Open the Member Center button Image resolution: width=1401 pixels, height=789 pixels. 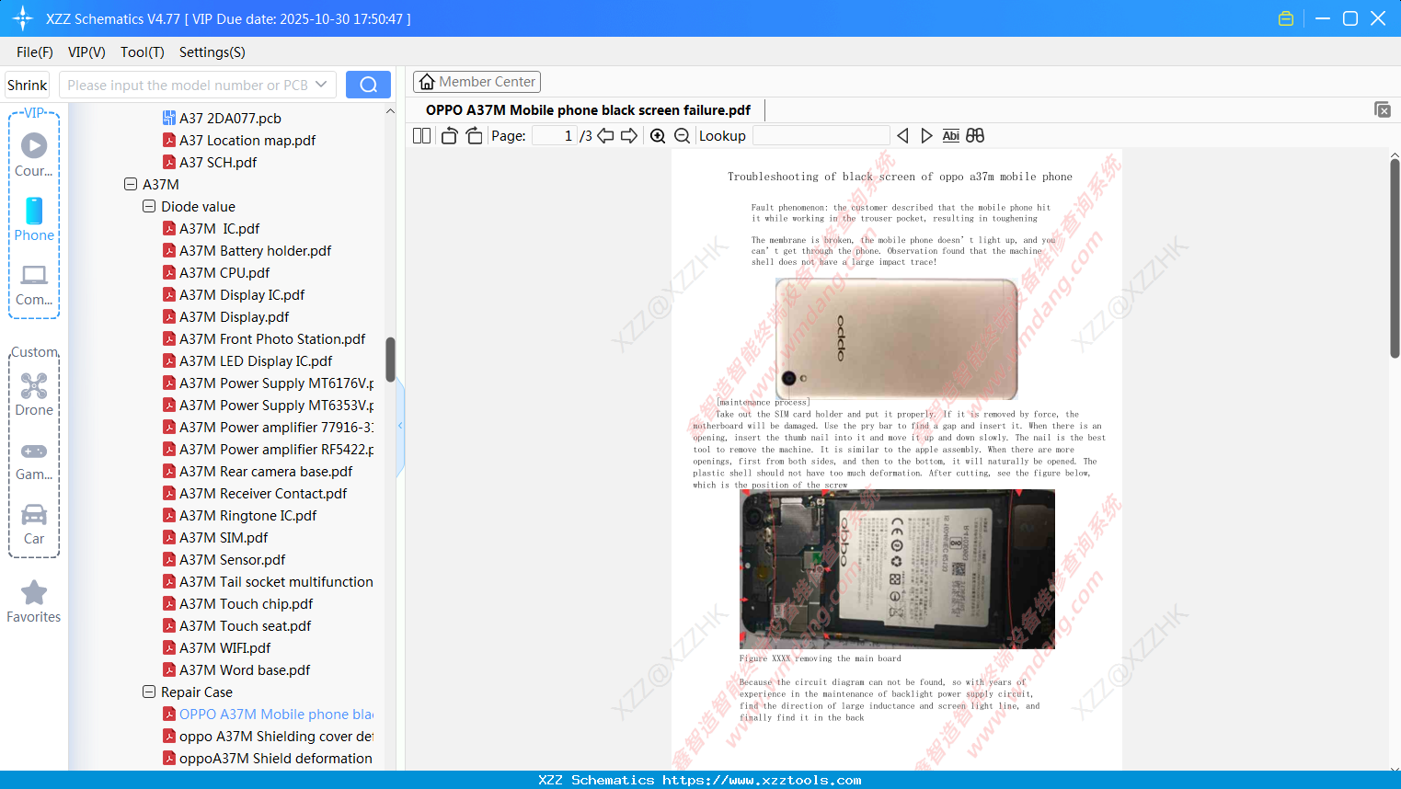click(x=477, y=82)
